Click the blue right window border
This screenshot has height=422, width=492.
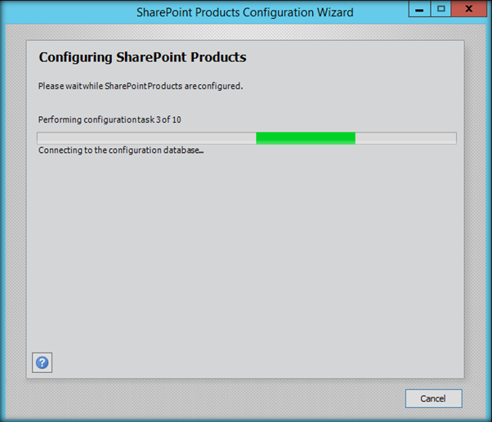[489, 220]
